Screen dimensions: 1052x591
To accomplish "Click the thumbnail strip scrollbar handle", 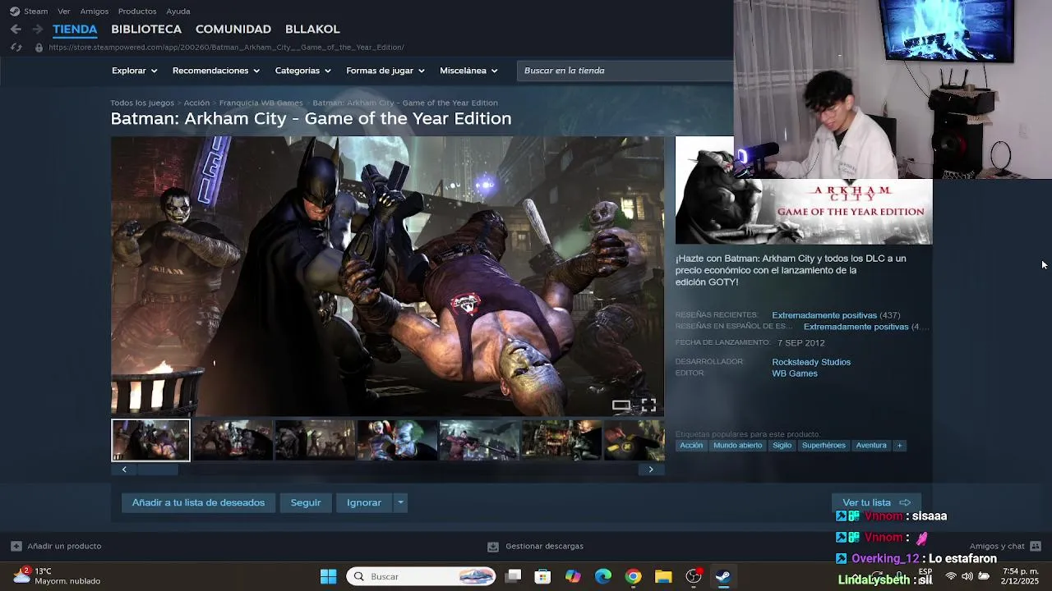I will tap(157, 470).
